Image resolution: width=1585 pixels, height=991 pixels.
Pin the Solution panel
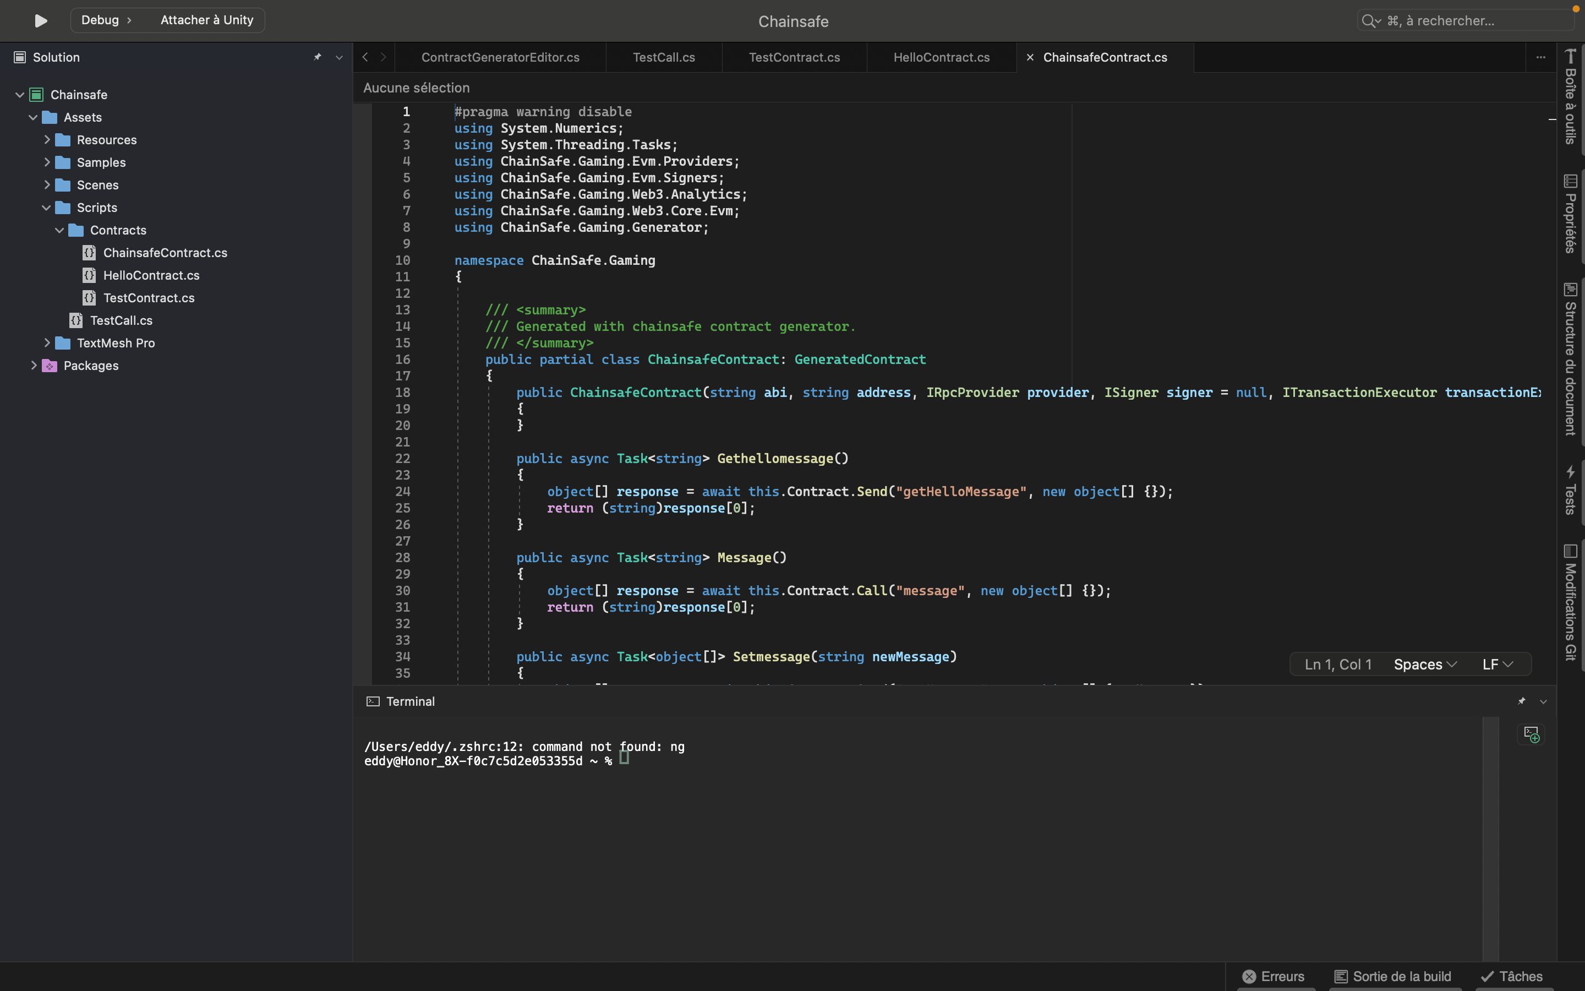pyautogui.click(x=317, y=57)
